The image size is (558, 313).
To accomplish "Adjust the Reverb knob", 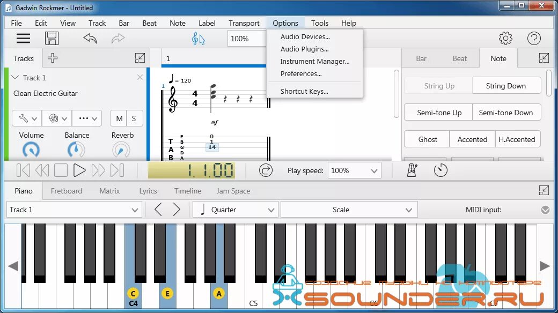I will (x=121, y=150).
